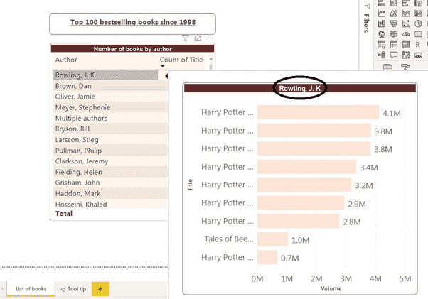This screenshot has width=428, height=299.
Task: Sort by the Count of Title header
Action: point(181,60)
